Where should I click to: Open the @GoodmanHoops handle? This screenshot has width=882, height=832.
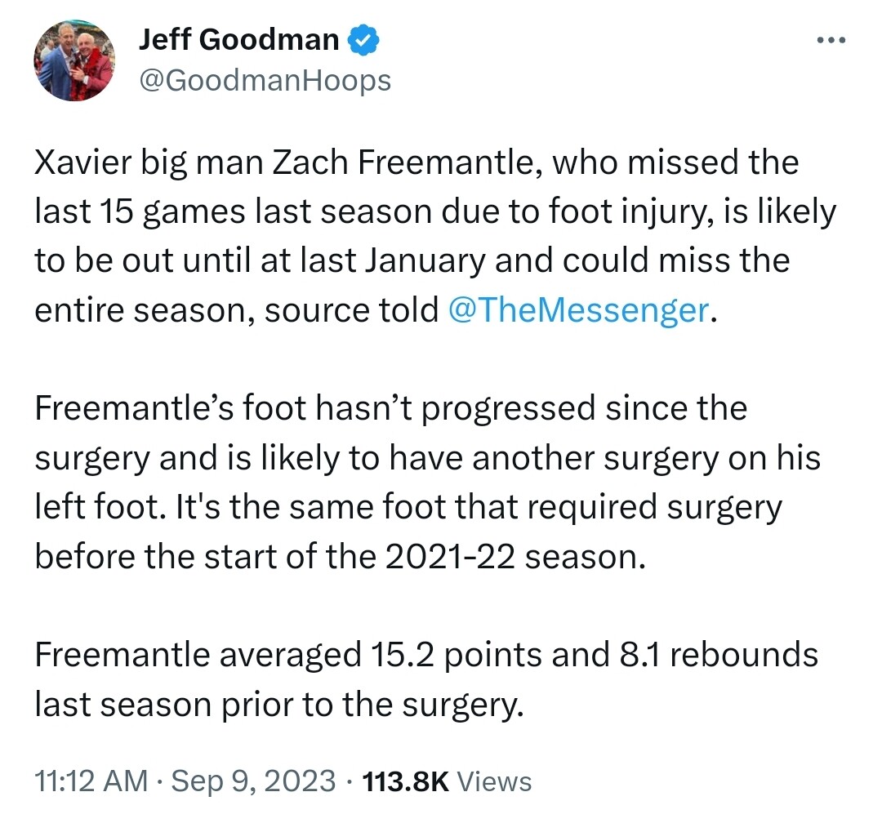click(265, 81)
